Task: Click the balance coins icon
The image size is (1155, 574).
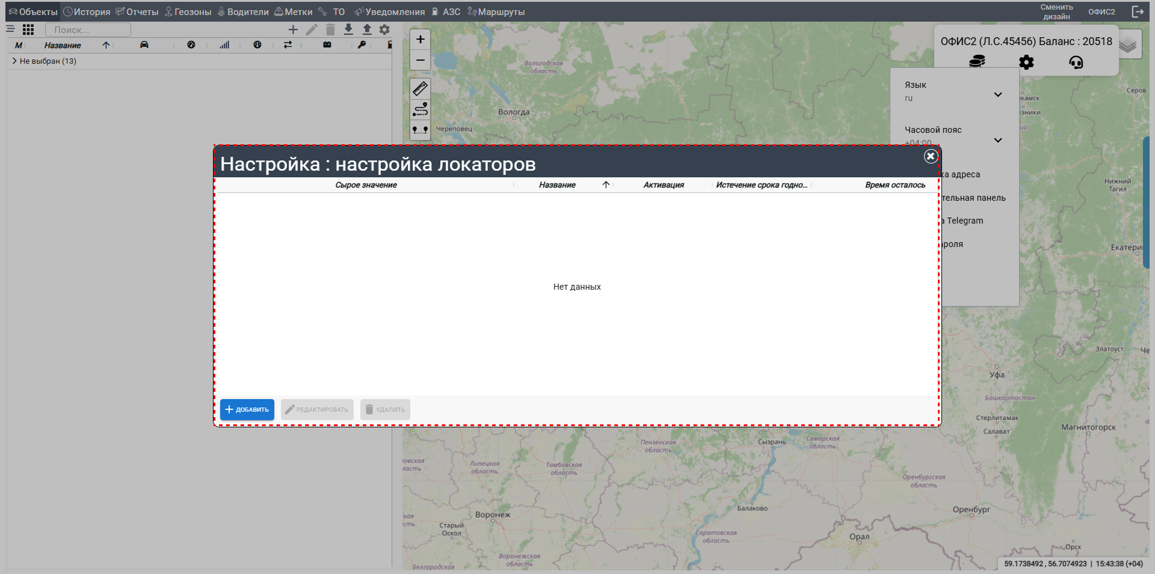Action: coord(977,61)
